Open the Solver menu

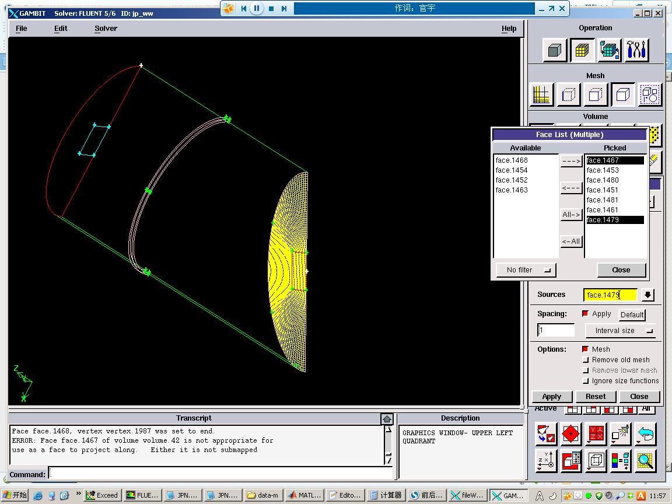point(106,28)
